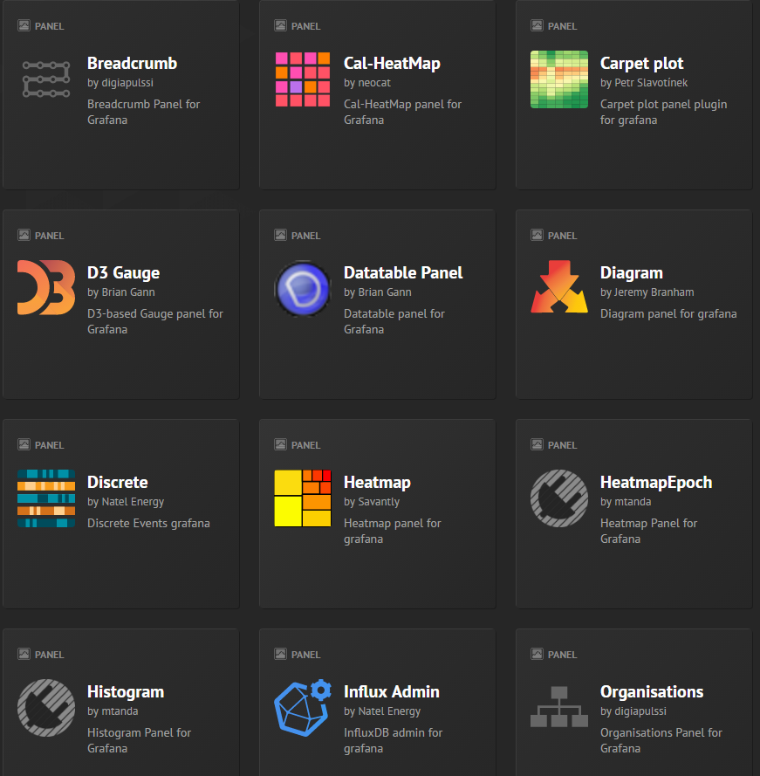Screen dimensions: 760x776
Task: Click the panel type icon on Datatable Panel card
Action: pos(281,235)
